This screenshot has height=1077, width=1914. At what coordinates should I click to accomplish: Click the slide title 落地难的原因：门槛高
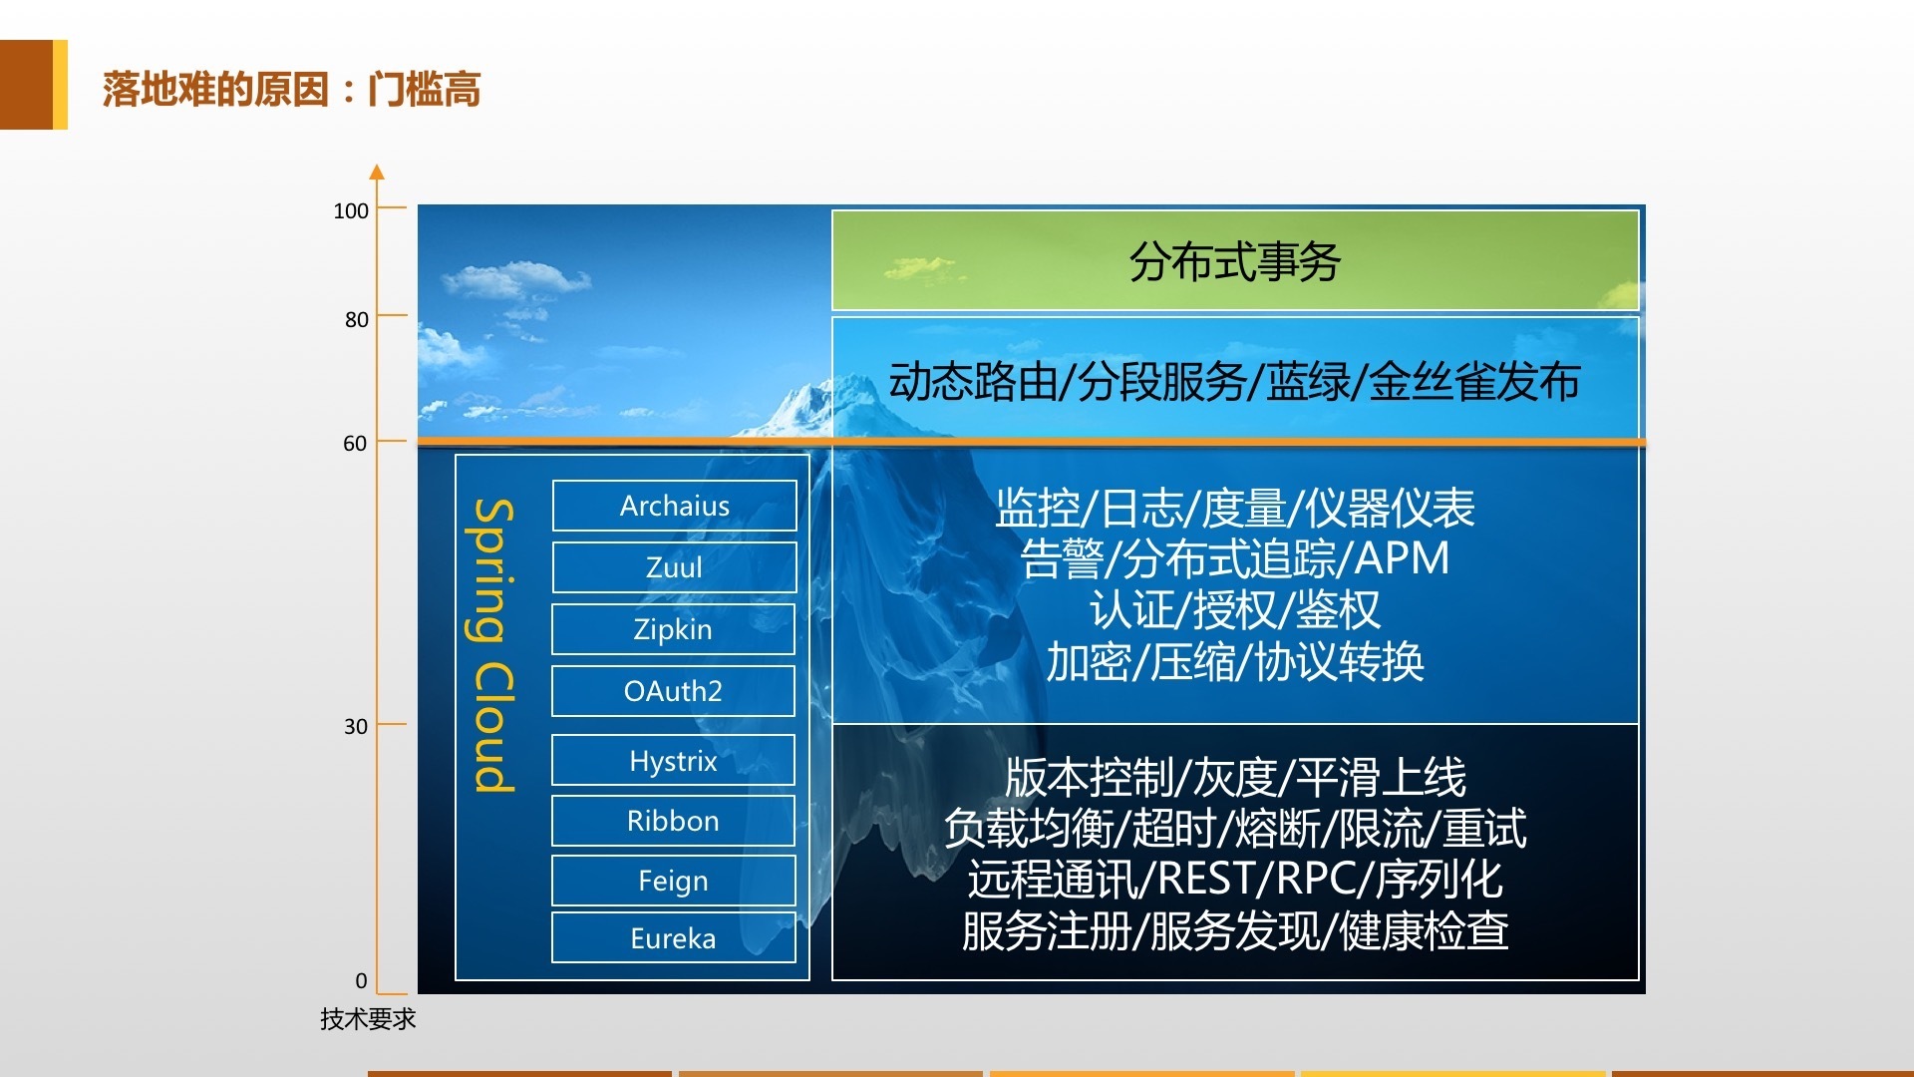coord(291,89)
